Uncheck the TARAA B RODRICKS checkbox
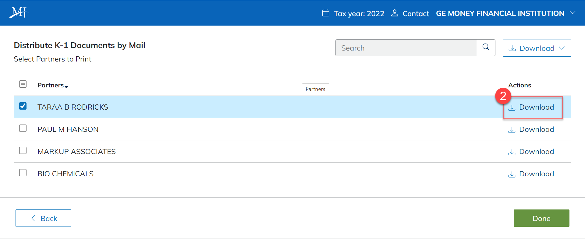The height and width of the screenshot is (239, 585). pyautogui.click(x=23, y=106)
